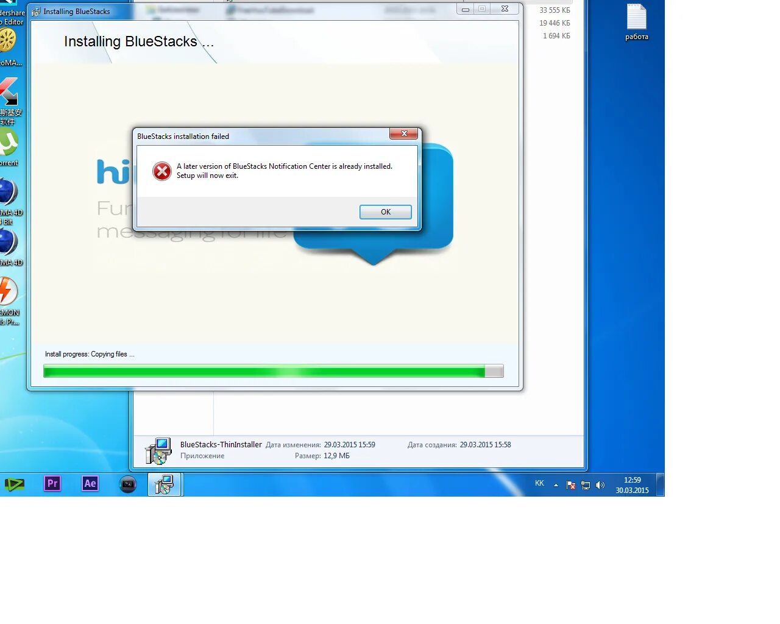Click the '1 694 КБ' size in Explorer
Screen dimensions: 780x624
556,36
